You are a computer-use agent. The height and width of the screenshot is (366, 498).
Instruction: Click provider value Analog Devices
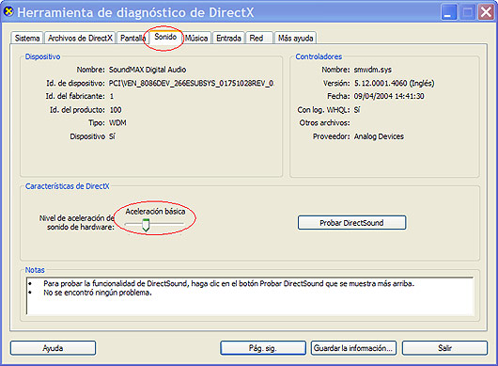(379, 136)
